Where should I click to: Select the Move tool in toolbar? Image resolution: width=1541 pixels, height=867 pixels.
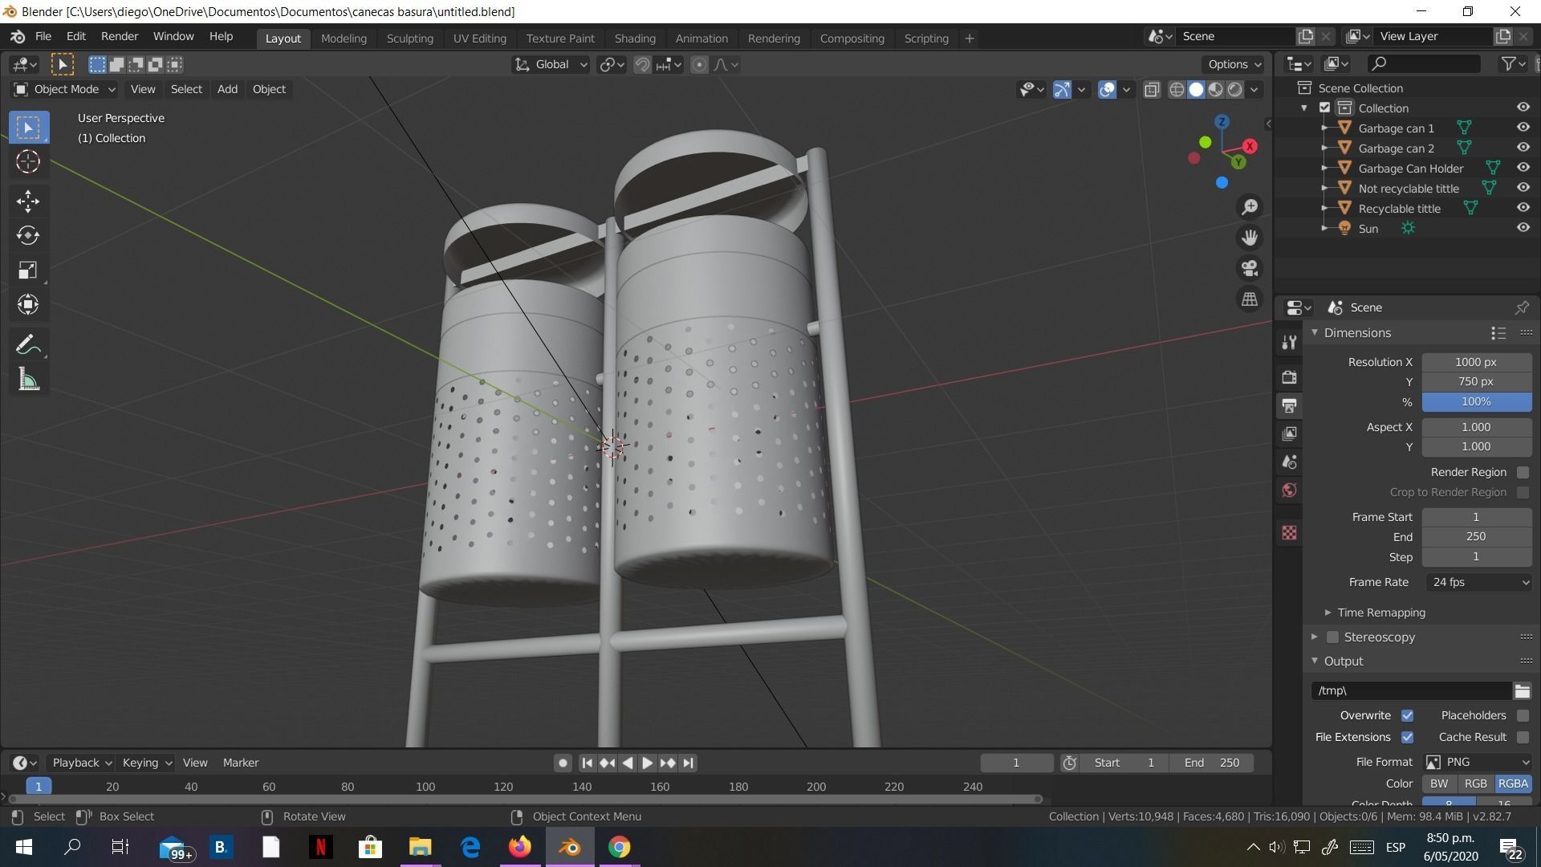28,201
